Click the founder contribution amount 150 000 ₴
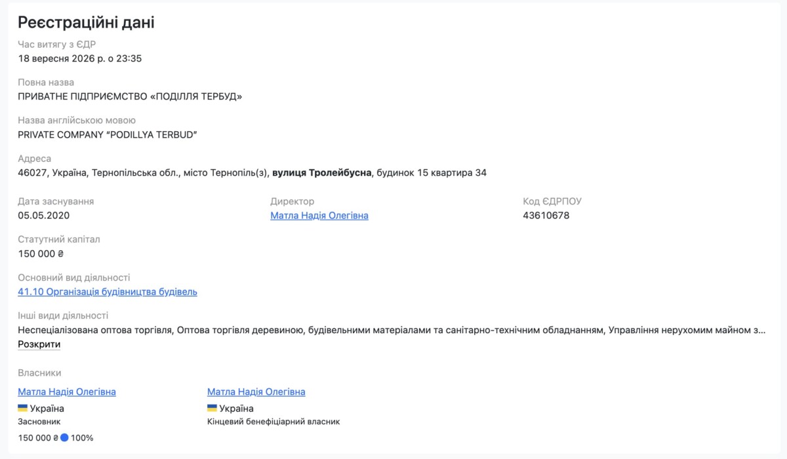The image size is (787, 459). tap(38, 437)
